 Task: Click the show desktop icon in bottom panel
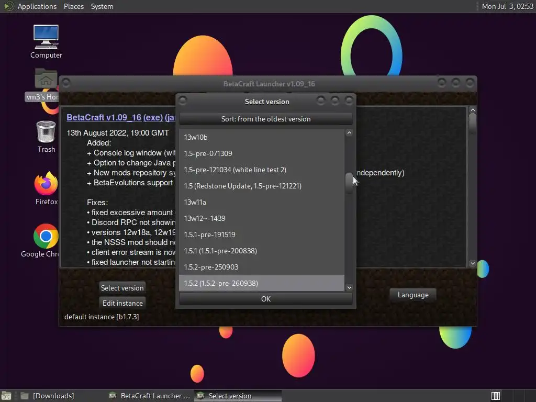pyautogui.click(x=6, y=396)
